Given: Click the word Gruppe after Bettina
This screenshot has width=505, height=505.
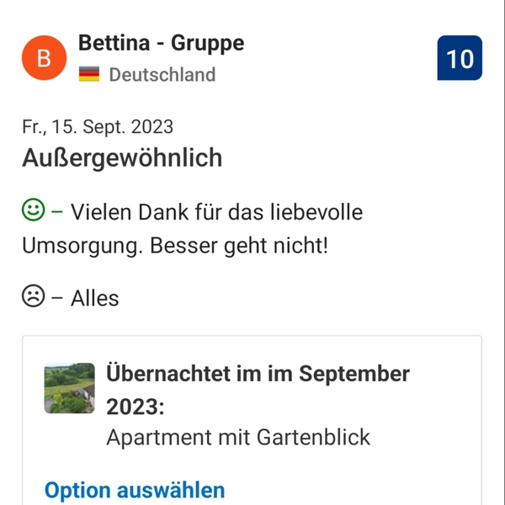Looking at the screenshot, I should point(208,42).
